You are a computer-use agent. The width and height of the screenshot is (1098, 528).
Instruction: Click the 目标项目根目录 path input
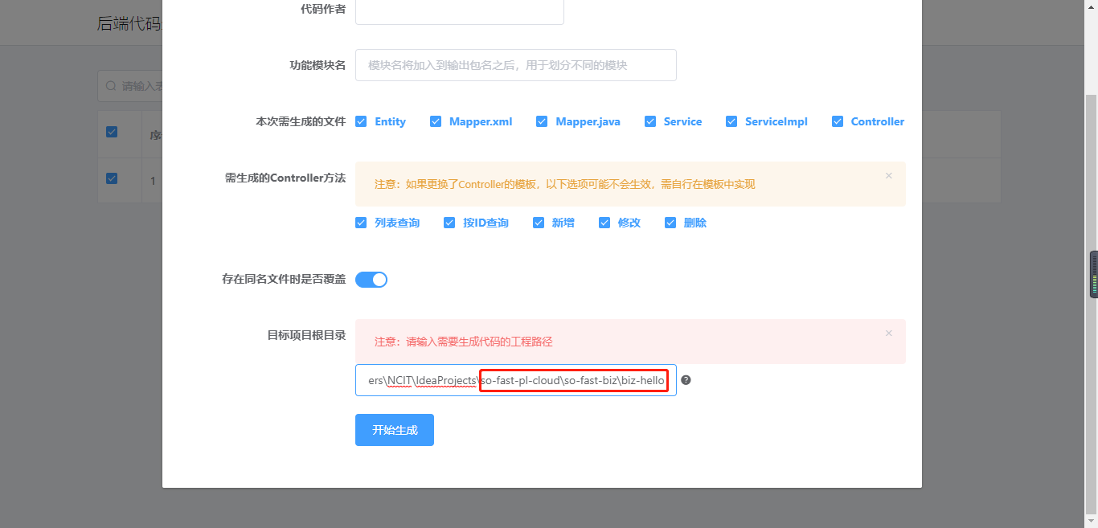(515, 380)
